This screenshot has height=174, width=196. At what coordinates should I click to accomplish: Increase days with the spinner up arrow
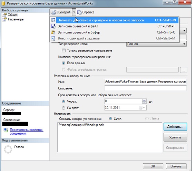tap(144, 100)
